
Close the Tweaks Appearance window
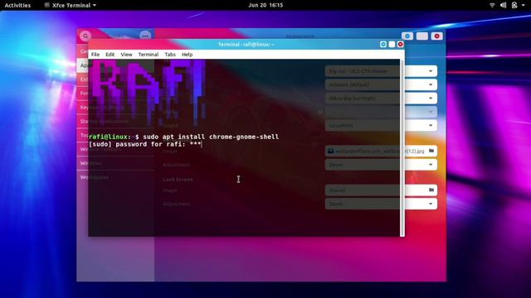[x=437, y=36]
